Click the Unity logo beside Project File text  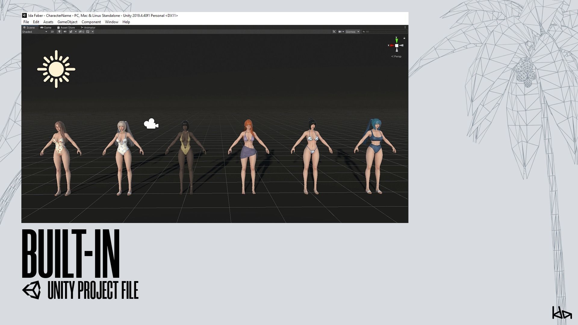32,290
